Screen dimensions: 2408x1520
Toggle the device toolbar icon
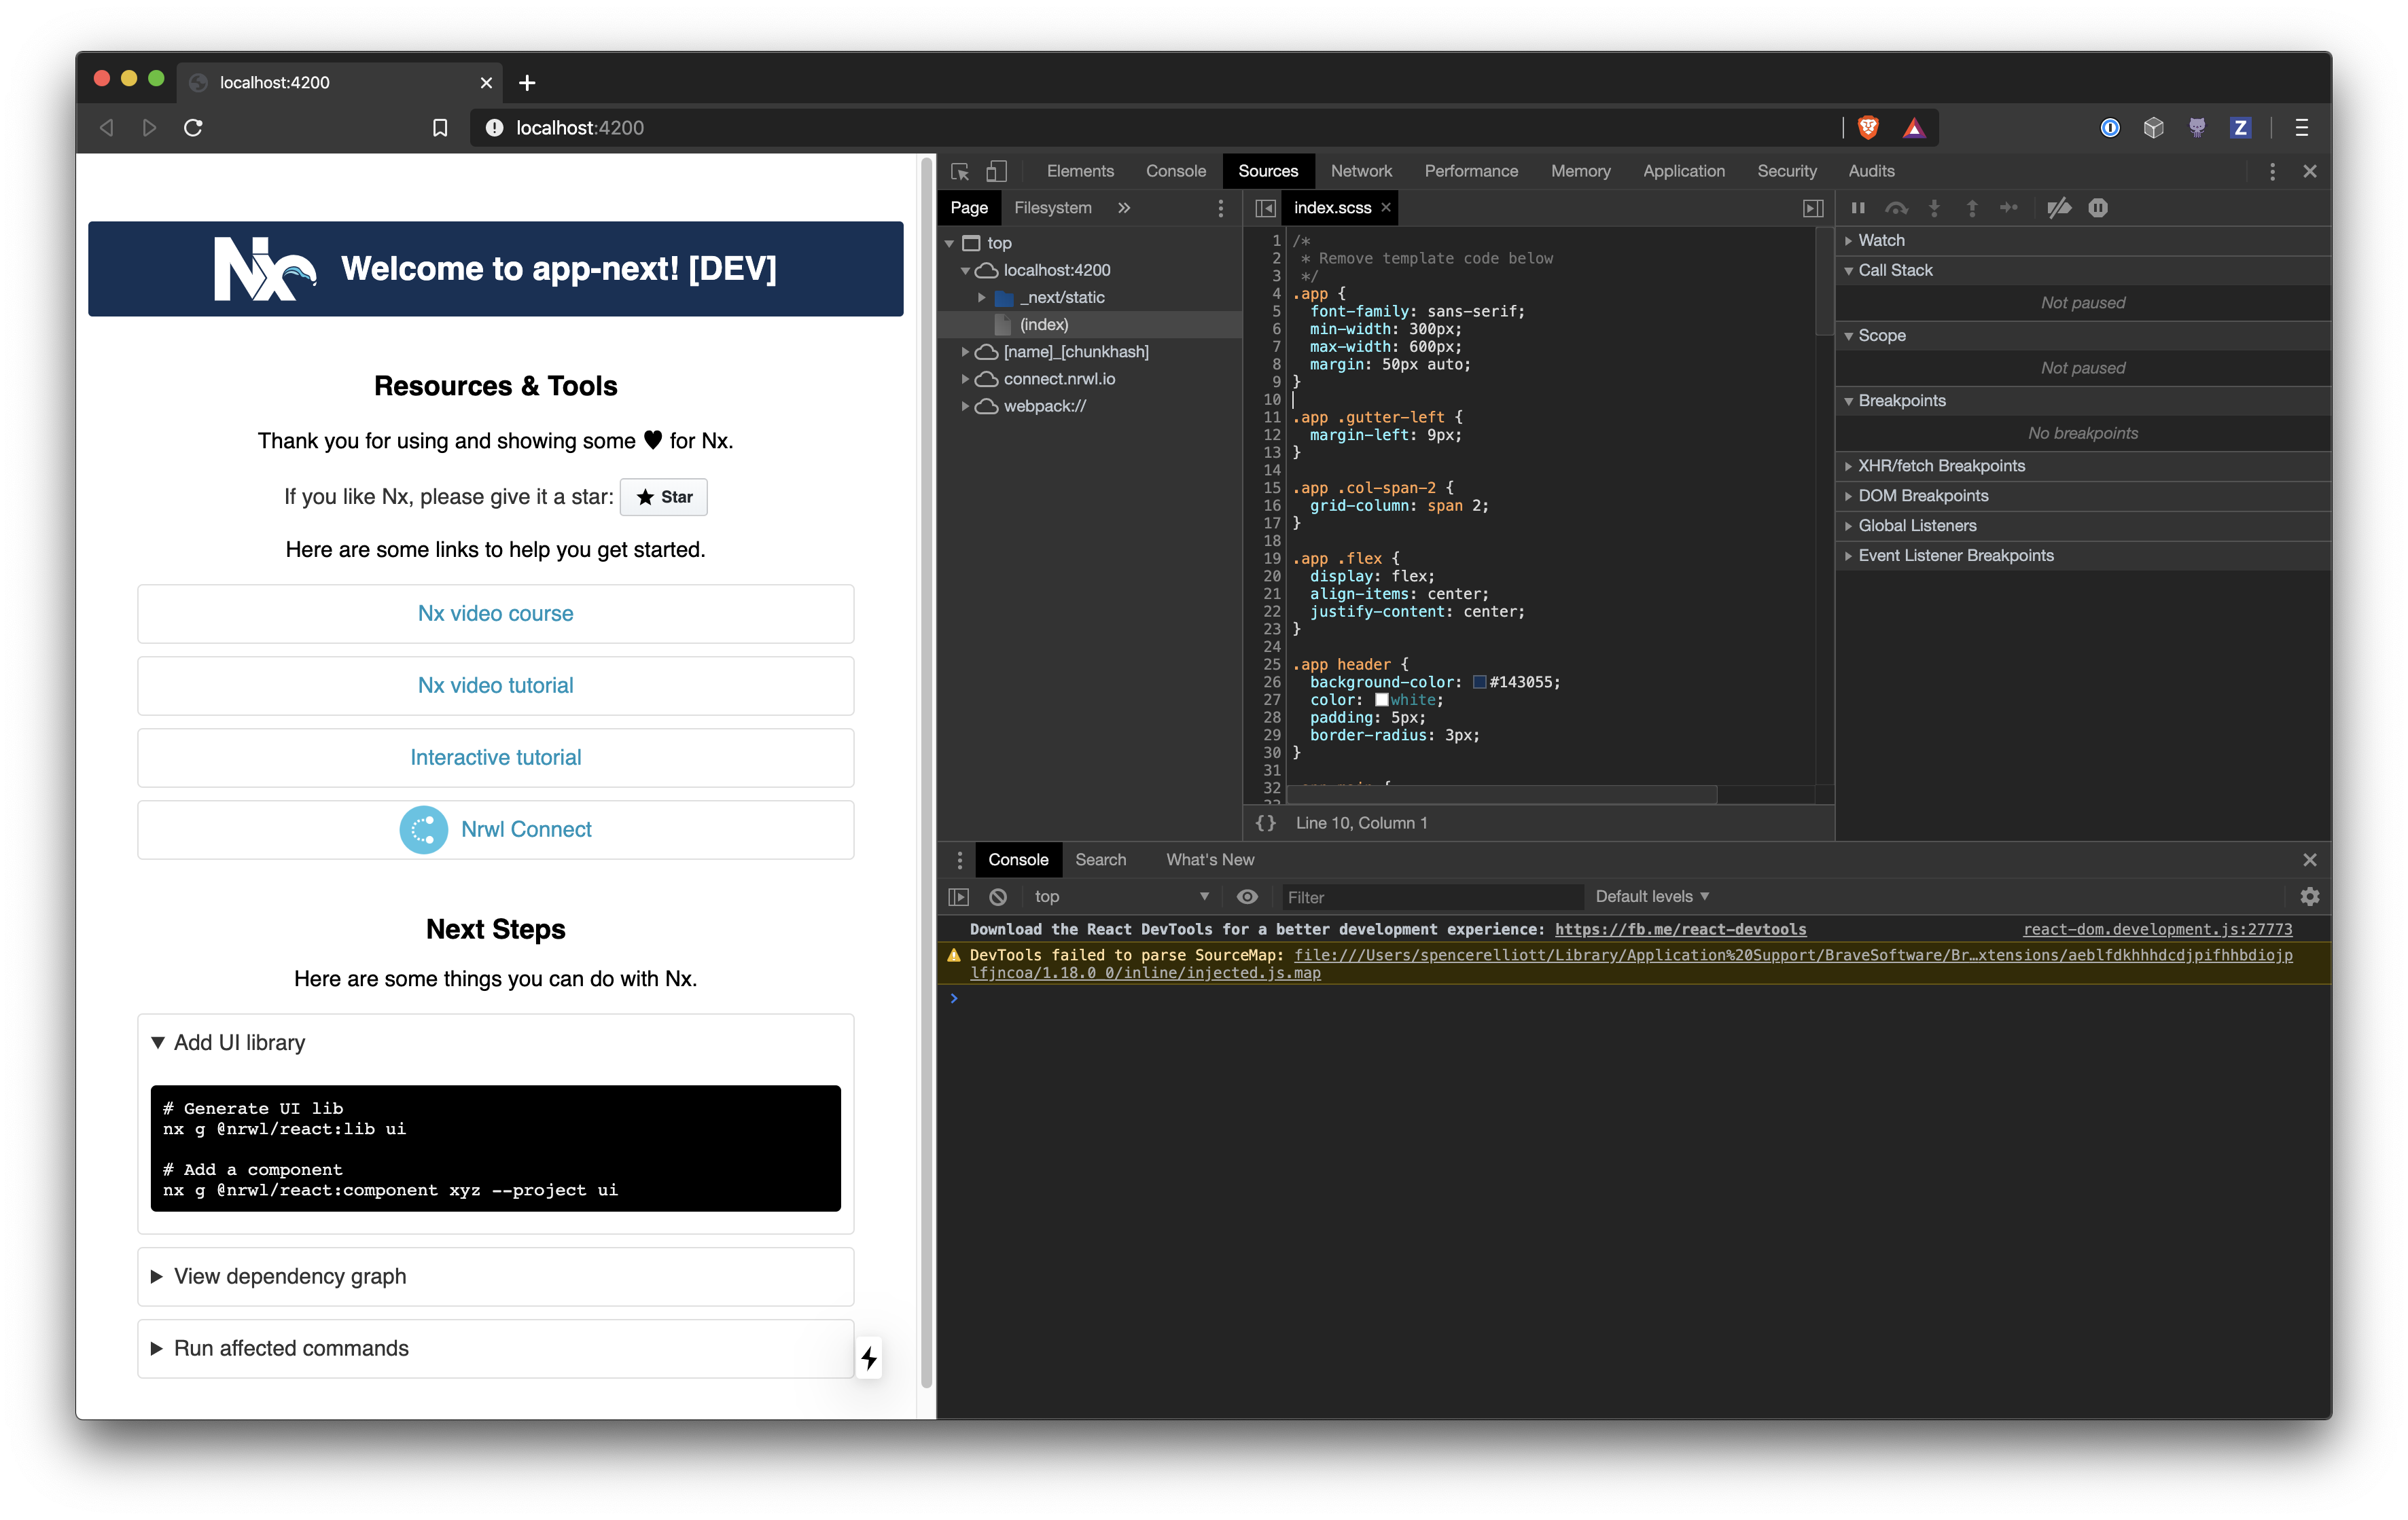[996, 171]
